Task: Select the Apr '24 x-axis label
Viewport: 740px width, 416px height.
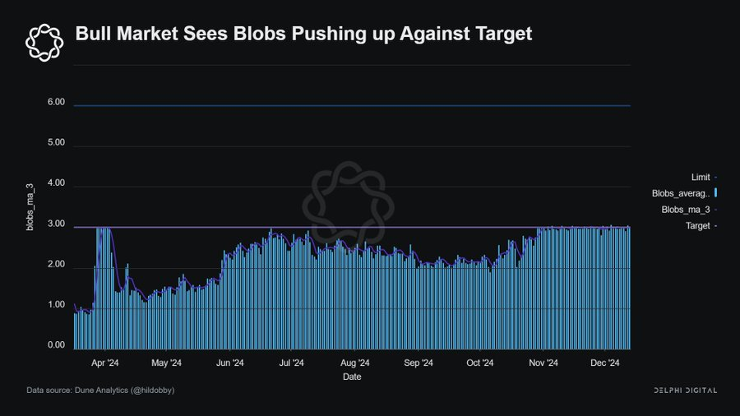Action: coord(105,363)
